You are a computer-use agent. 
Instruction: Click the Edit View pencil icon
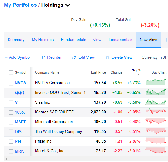pyautogui.click(x=74, y=57)
